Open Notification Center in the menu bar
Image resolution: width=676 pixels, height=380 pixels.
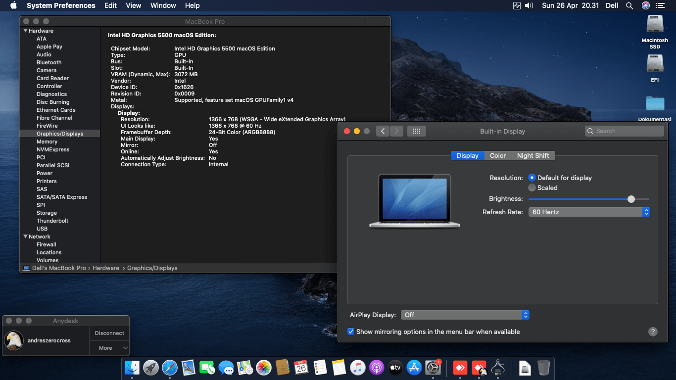[x=660, y=5]
